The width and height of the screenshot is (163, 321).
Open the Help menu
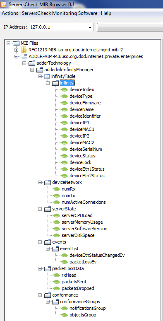coord(106,14)
